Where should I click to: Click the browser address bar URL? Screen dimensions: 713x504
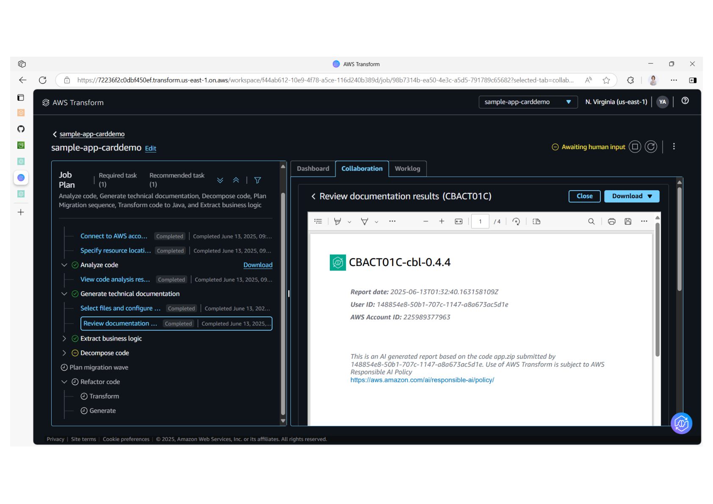(325, 80)
